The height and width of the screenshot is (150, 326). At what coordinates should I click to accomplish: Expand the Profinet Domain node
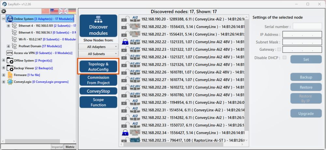(x=8, y=46)
